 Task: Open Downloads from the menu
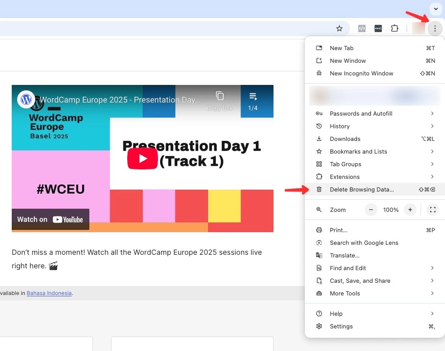pyautogui.click(x=375, y=139)
